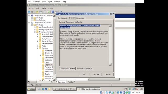Screen dimensions: 168x94
Task: Open the Iniciar start button
Action: [31, 89]
